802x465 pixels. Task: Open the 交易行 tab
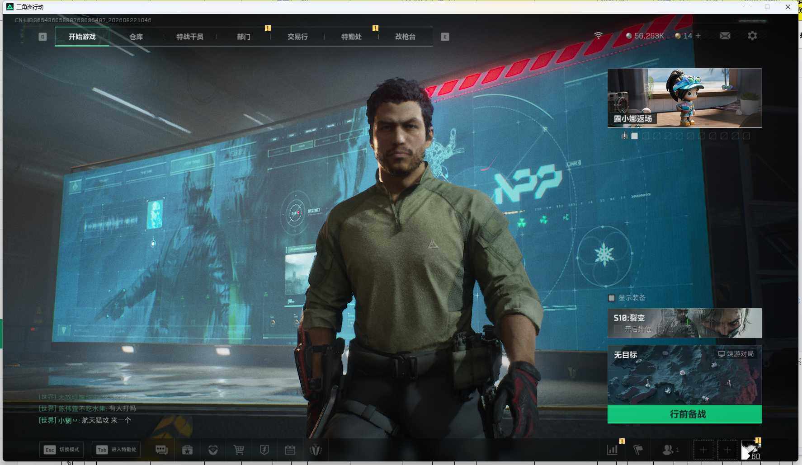coord(297,37)
